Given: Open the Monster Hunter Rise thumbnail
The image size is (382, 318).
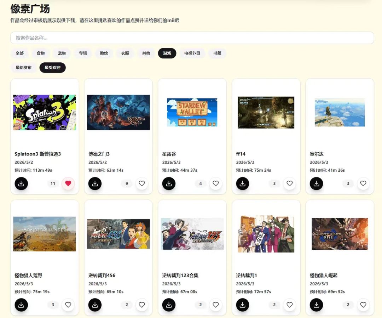Looking at the screenshot, I should point(340,234).
